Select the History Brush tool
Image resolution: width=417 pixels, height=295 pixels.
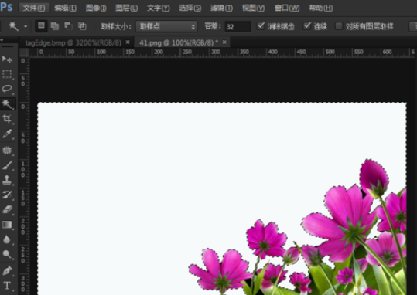7,195
